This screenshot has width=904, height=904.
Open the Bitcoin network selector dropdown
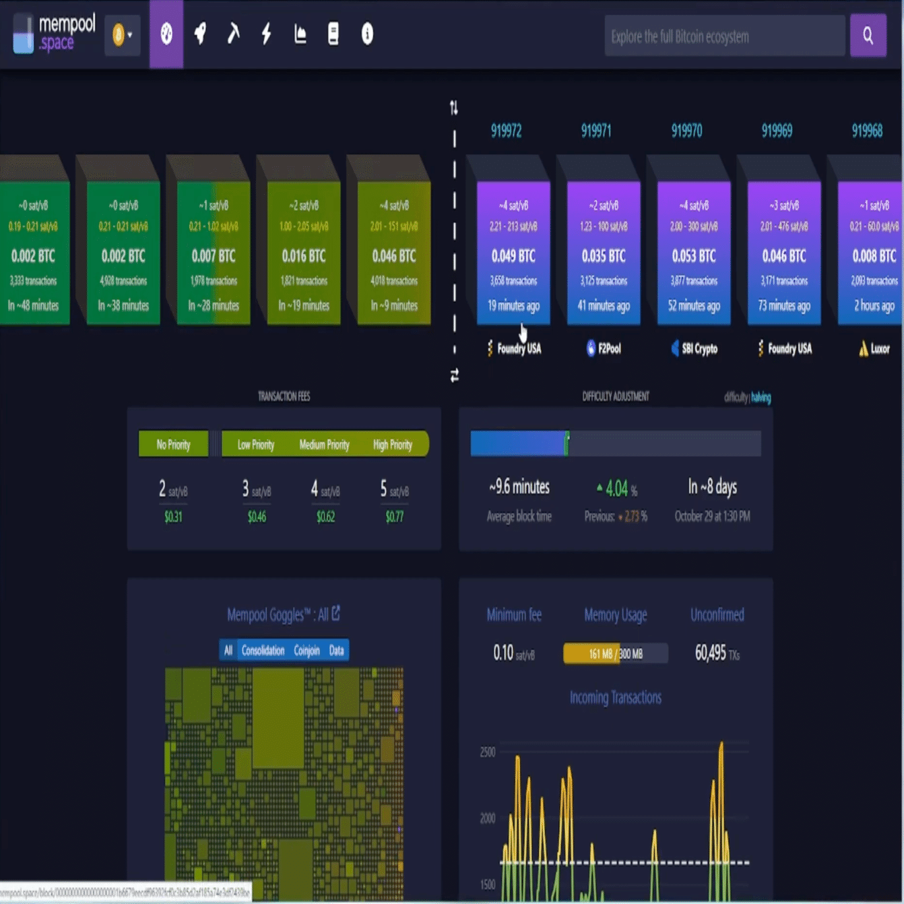pyautogui.click(x=123, y=34)
